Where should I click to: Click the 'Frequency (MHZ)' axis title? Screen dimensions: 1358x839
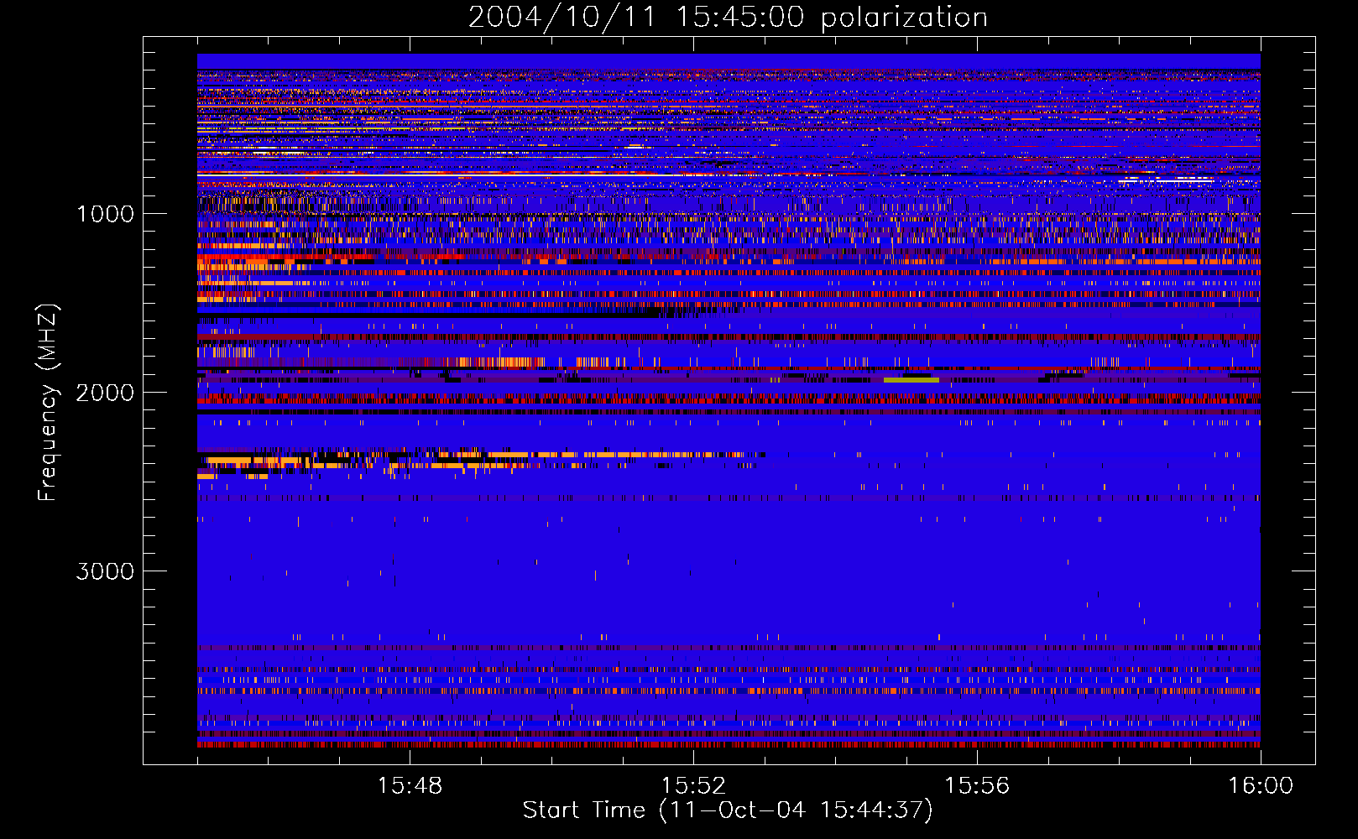48,403
